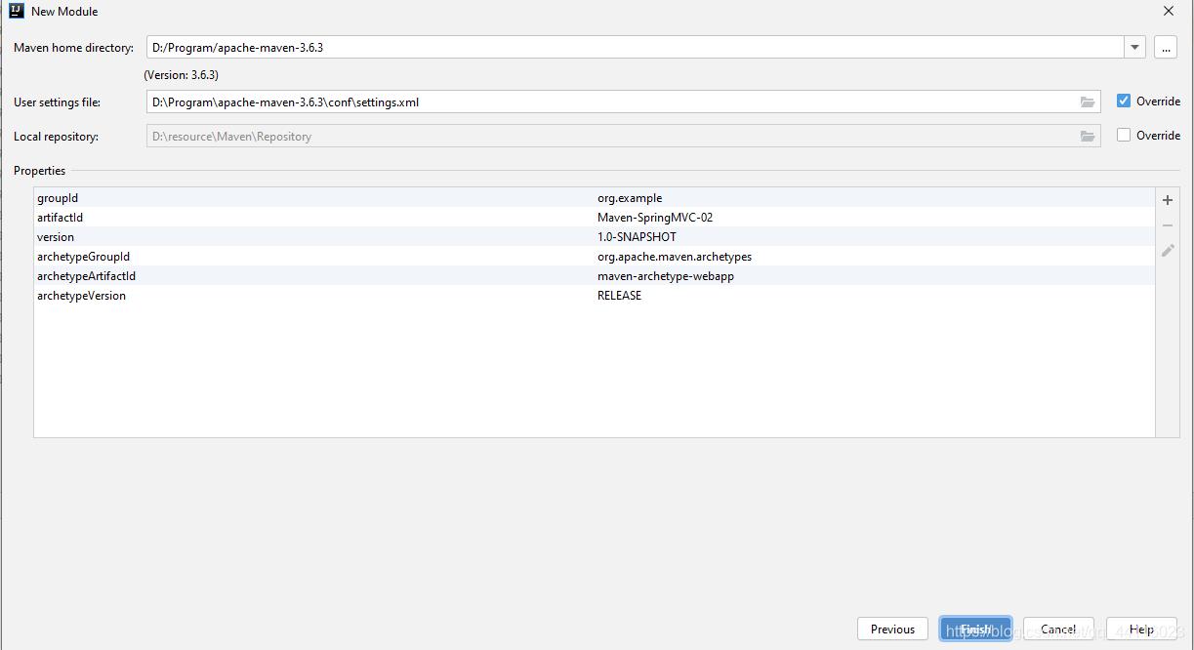The height and width of the screenshot is (650, 1194).
Task: Enable Override for Local repository
Action: click(1124, 136)
